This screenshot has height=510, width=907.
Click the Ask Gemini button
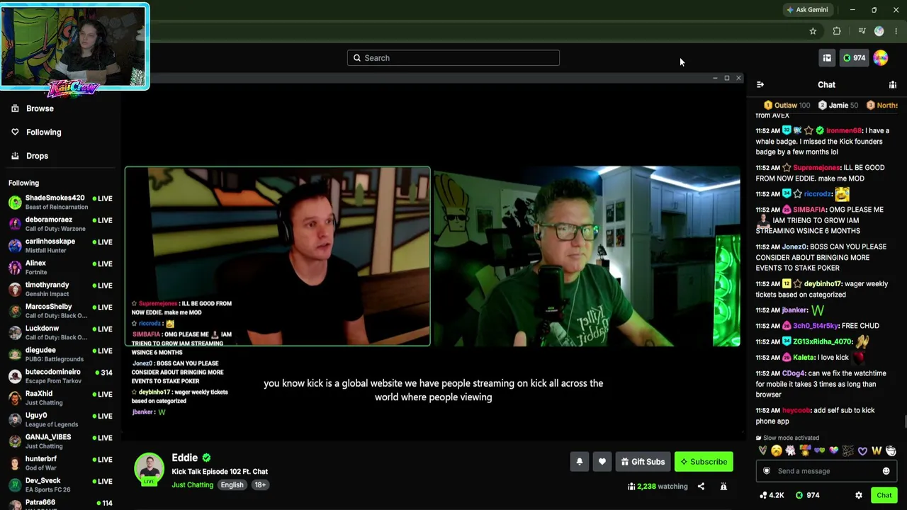[806, 10]
